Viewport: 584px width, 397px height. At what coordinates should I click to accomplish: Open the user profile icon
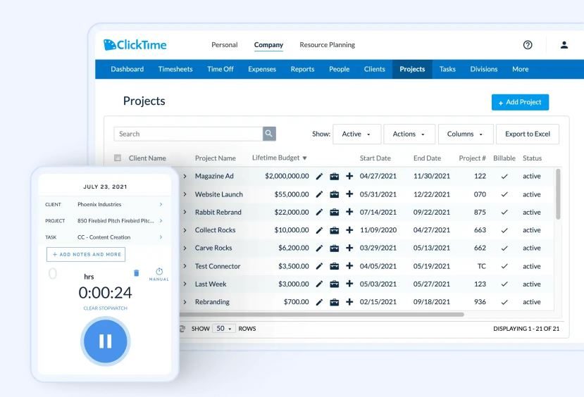coord(564,45)
